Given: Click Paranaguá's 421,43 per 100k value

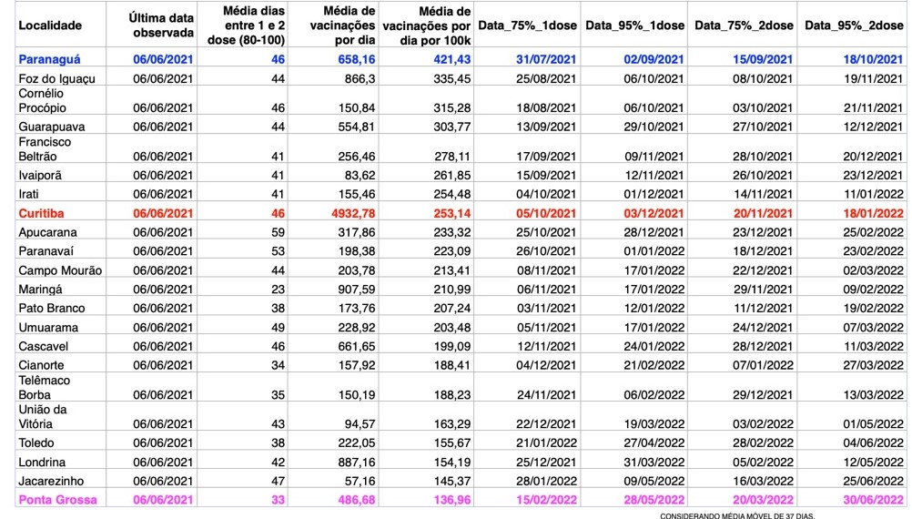Looking at the screenshot, I should pyautogui.click(x=452, y=59).
